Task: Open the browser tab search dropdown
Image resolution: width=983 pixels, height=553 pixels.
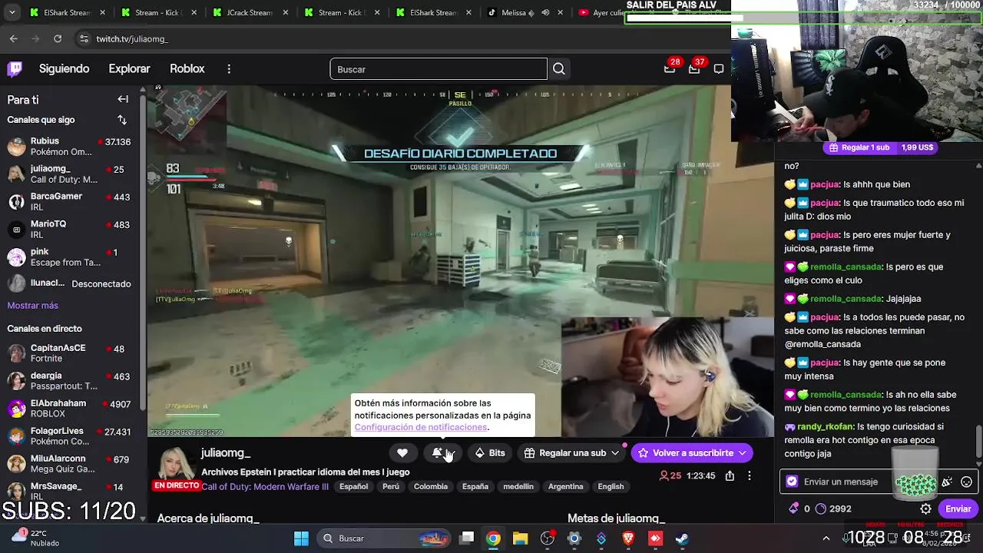Action: [x=12, y=12]
